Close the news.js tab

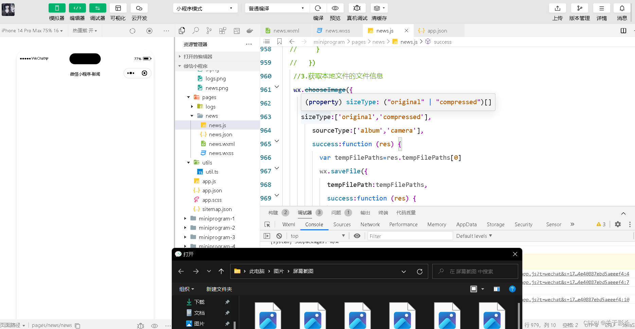[406, 31]
